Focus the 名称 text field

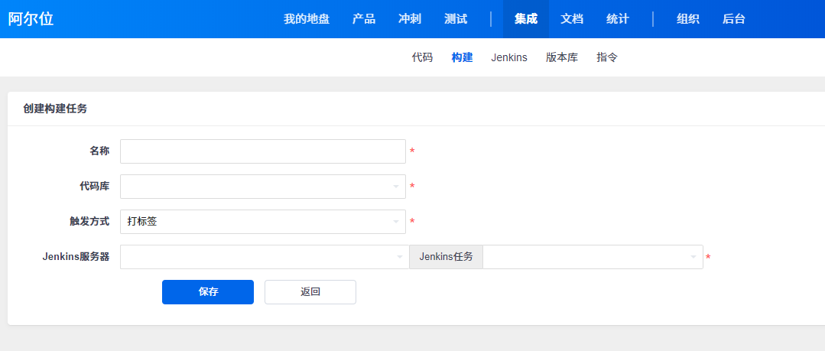263,151
